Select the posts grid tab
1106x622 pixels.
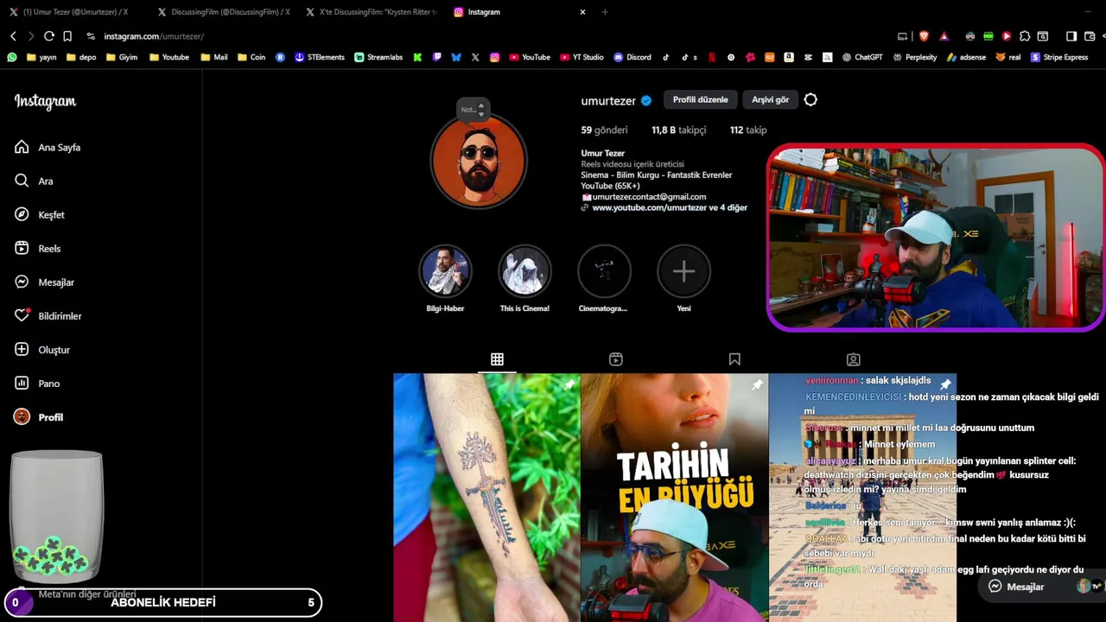[497, 359]
